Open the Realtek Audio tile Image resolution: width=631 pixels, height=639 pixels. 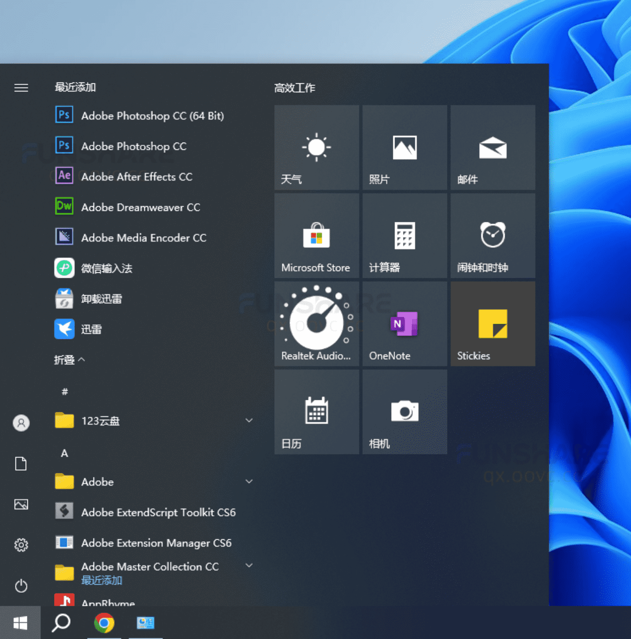(316, 324)
